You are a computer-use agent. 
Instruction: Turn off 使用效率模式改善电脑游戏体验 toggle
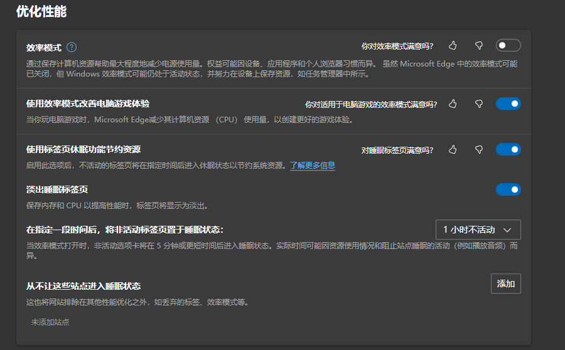click(x=508, y=104)
